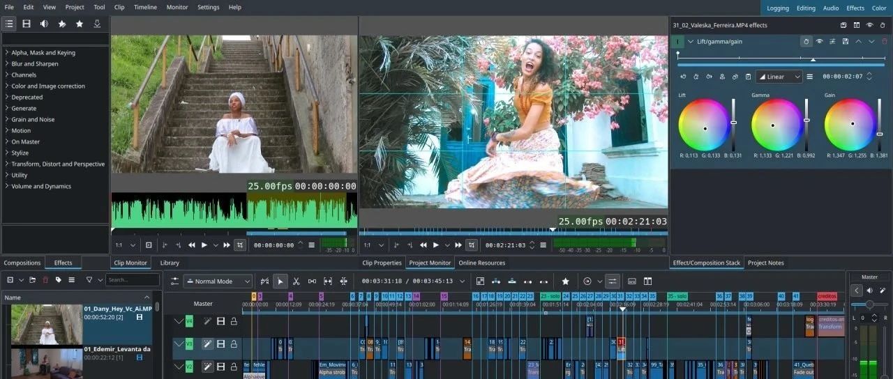Choose the spacer tool in timeline toolbar

coord(312,281)
